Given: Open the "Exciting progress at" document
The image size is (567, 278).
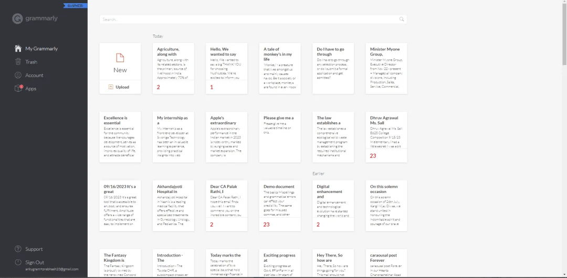Looking at the screenshot, I should 280,263.
